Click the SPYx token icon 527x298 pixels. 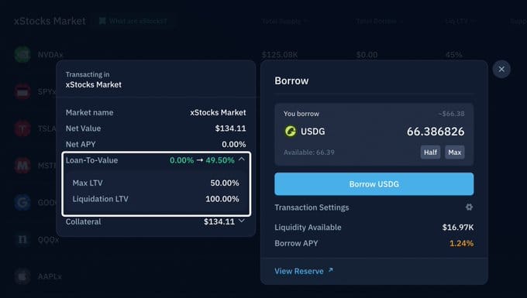coord(22,91)
